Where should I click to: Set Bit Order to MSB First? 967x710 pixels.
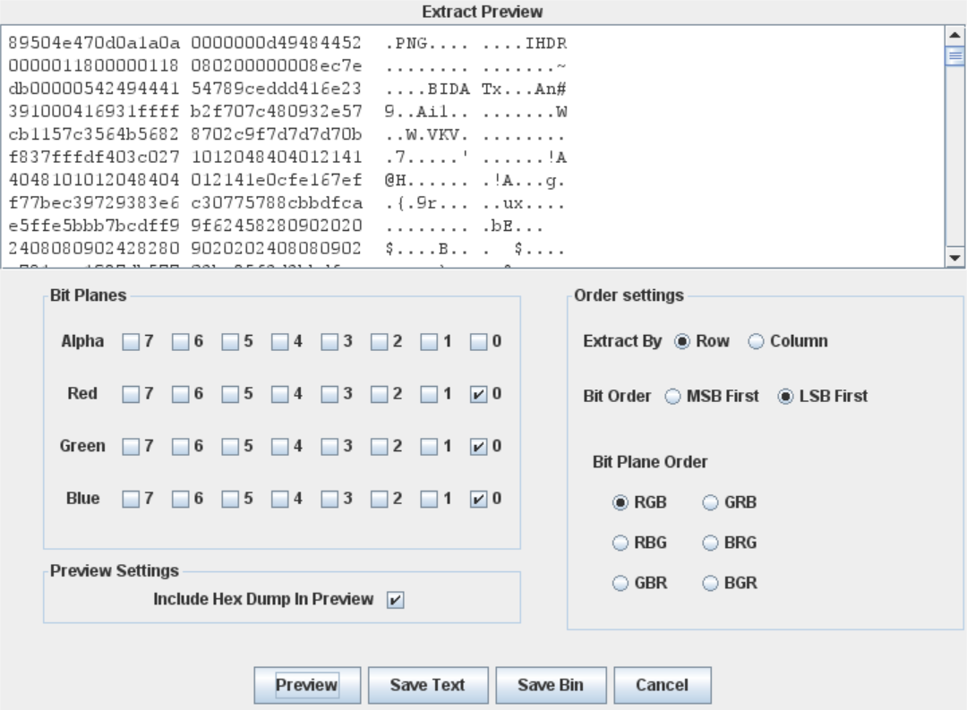coord(672,397)
